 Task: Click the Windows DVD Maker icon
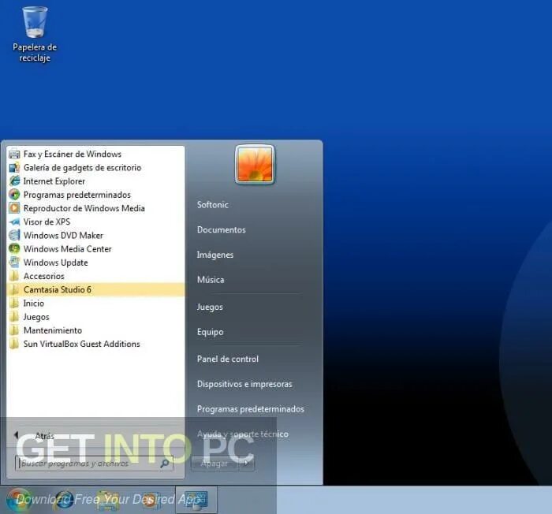pos(14,236)
